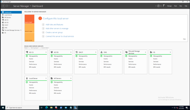Image resolution: width=190 pixels, height=110 pixels.
Task: Open Services in the IIS tile
Action: pyautogui.click(x=156, y=62)
